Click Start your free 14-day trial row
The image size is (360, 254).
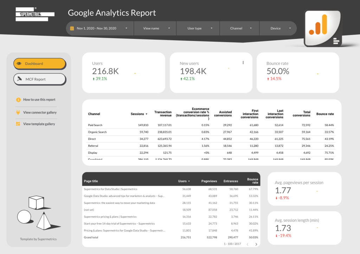(x=171, y=224)
